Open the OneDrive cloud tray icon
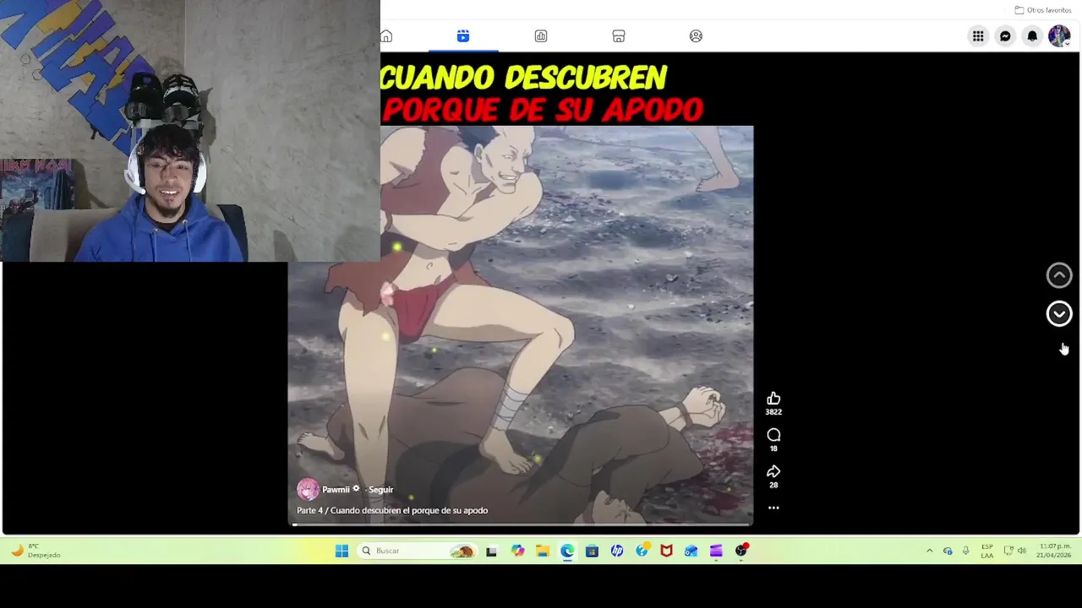This screenshot has width=1082, height=608. tap(948, 551)
